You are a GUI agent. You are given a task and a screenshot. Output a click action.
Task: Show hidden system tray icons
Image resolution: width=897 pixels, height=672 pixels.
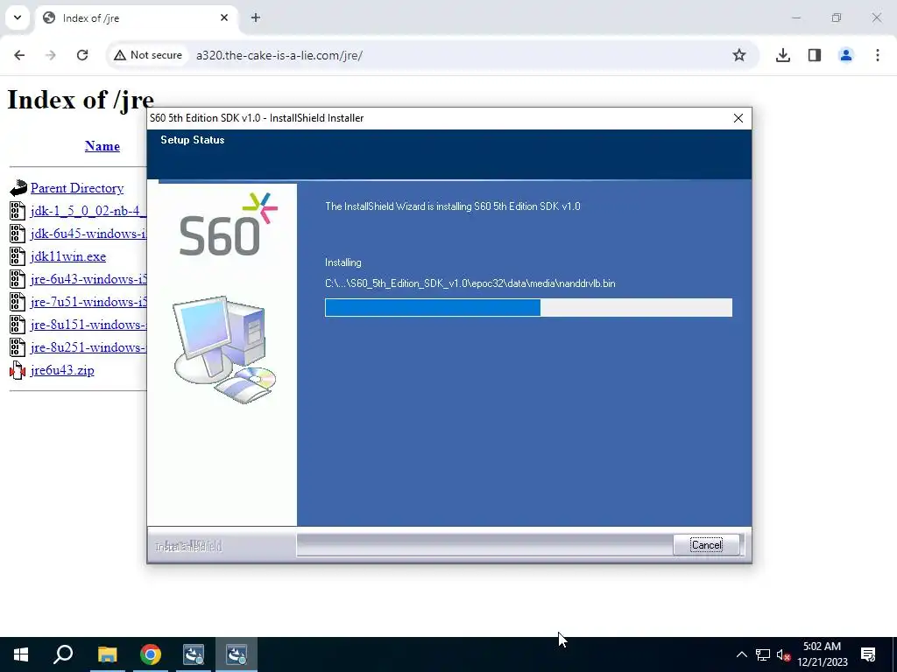[741, 654]
